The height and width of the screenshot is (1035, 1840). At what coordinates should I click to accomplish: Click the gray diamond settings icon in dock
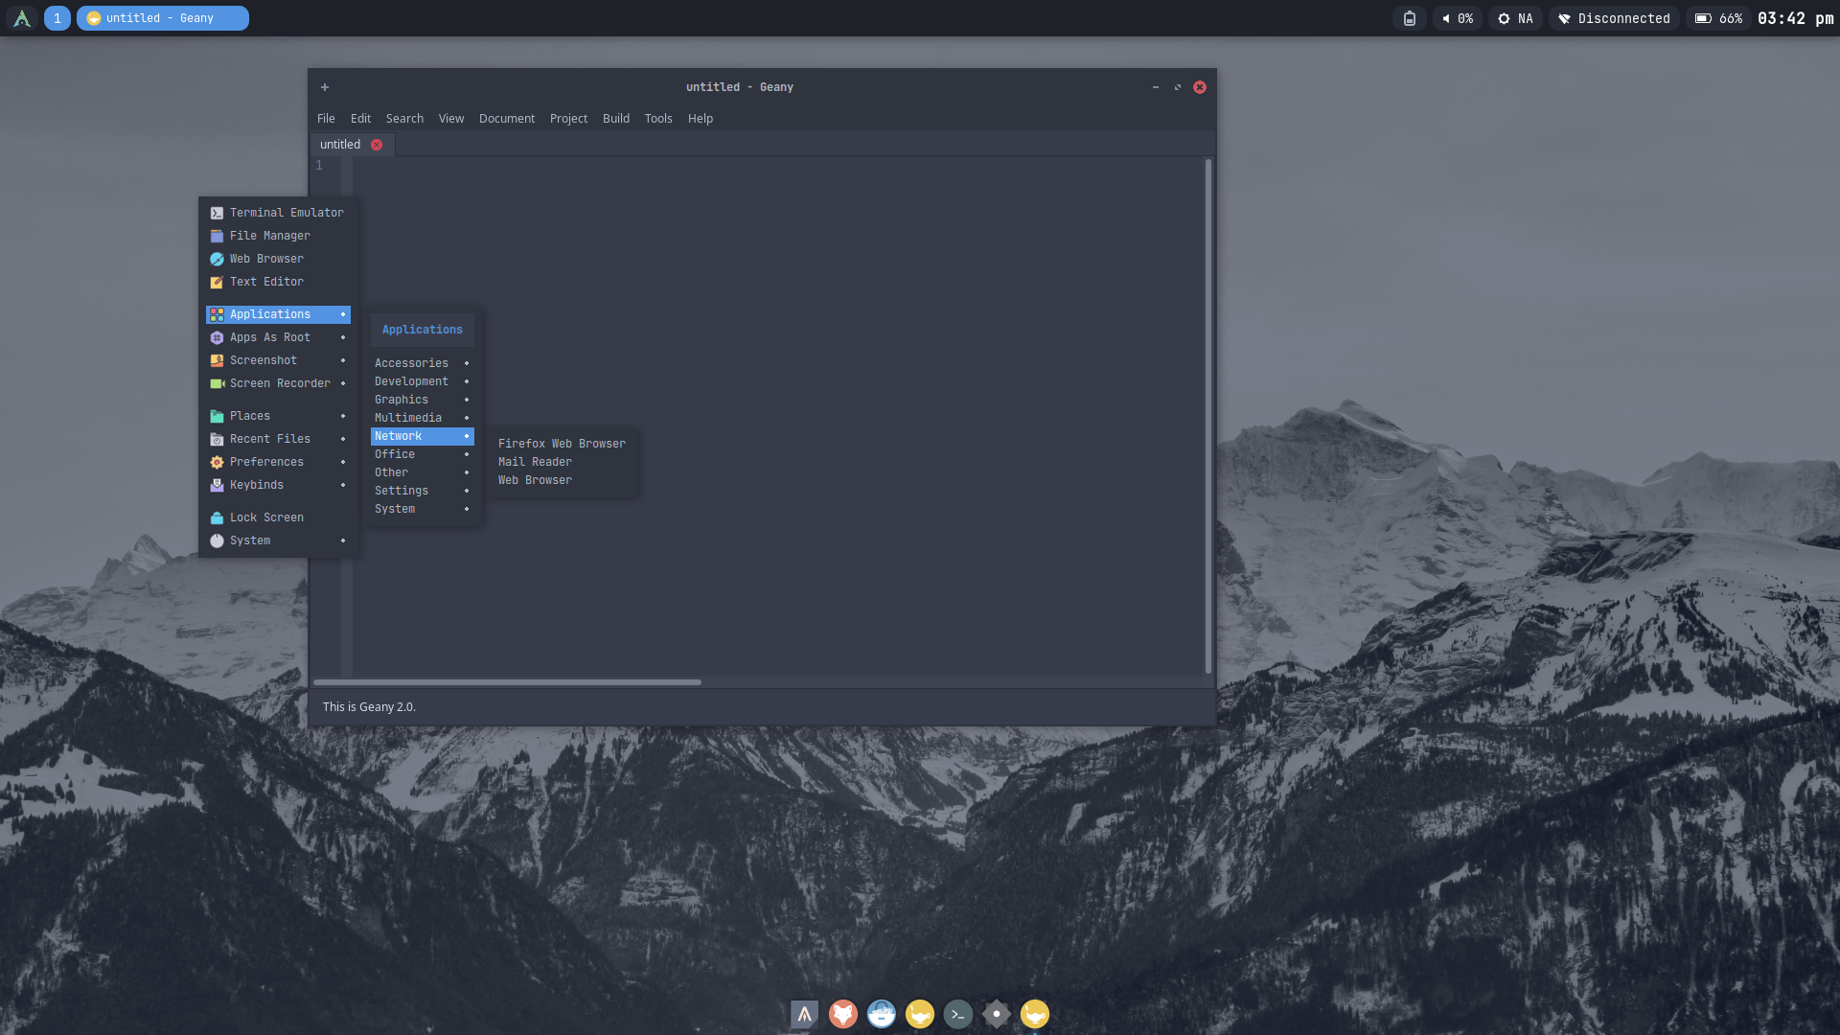coord(996,1014)
